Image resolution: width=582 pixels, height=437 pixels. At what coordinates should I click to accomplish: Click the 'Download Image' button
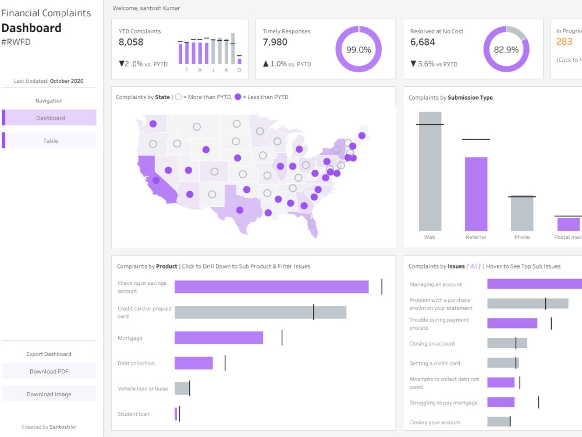[x=49, y=393]
